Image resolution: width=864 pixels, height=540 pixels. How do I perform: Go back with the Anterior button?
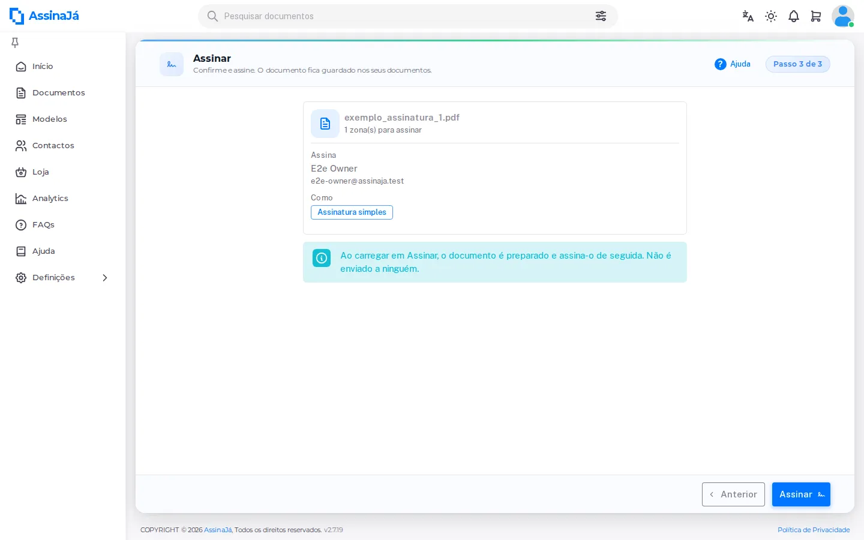pos(733,494)
